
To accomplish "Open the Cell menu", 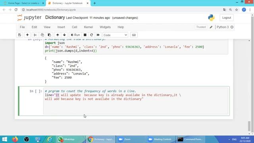I will 75,27.
